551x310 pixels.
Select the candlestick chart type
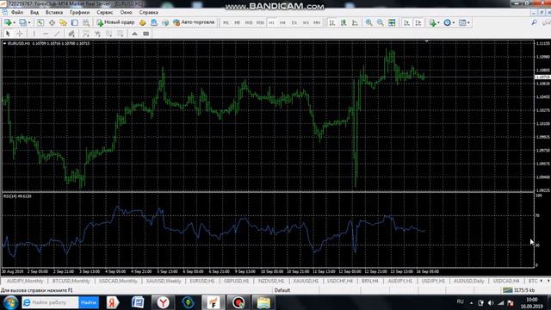pyautogui.click(x=344, y=22)
